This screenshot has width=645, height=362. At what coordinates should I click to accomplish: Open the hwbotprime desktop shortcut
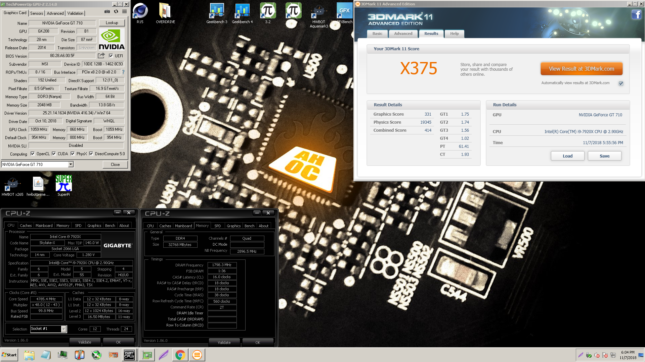coord(38,186)
